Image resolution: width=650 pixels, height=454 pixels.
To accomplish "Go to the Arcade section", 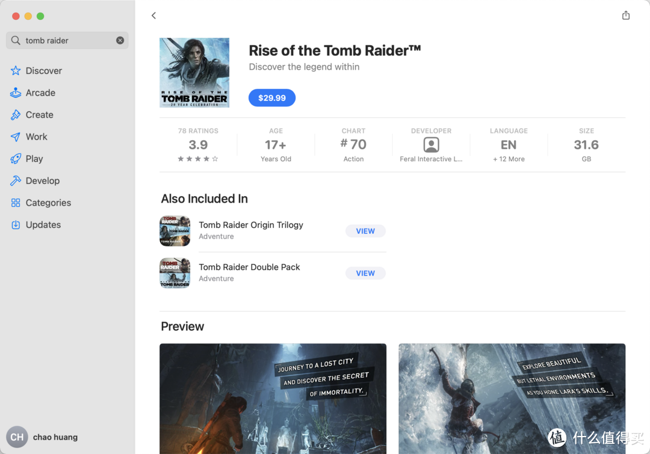I will click(40, 93).
